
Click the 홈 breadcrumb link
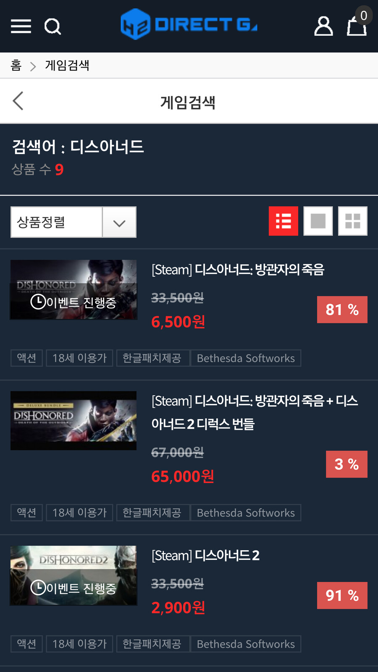[x=16, y=66]
